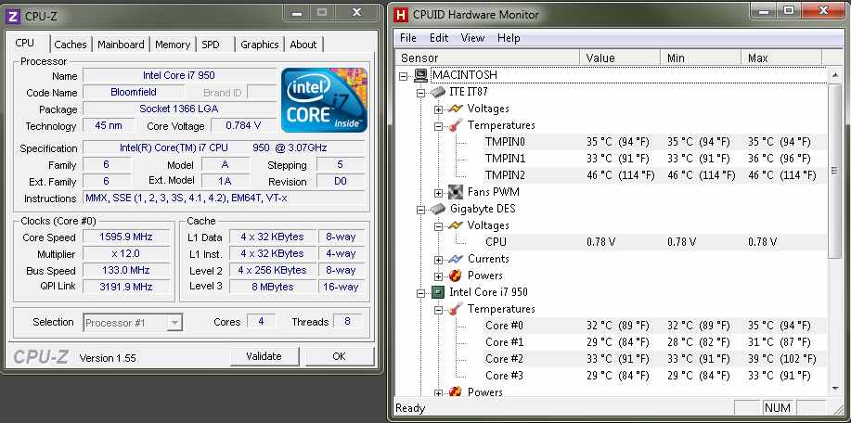Open the Mainboard tab
The image size is (851, 423).
(x=121, y=45)
